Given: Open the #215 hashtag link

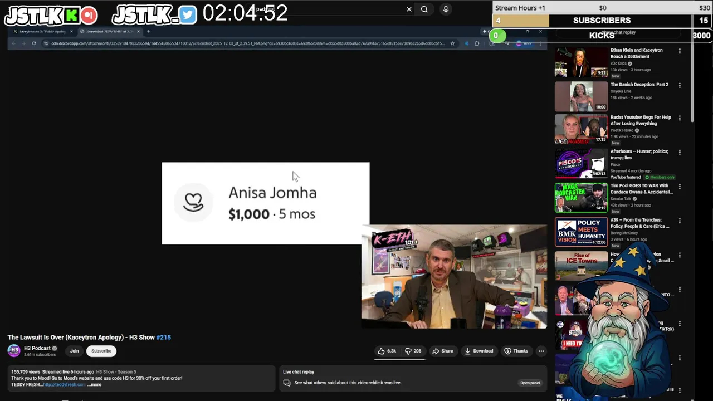Looking at the screenshot, I should tap(163, 337).
